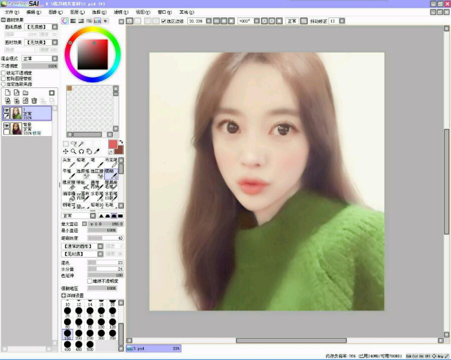Select the rotate view tool

point(82,152)
